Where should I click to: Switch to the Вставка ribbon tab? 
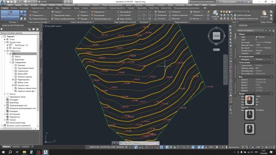(x=14, y=8)
